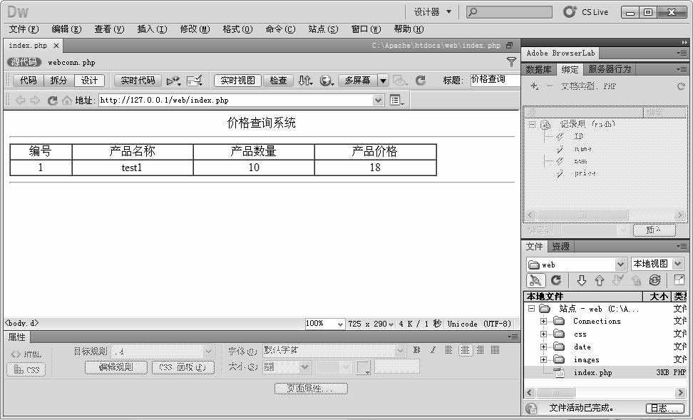Screen dimensions: 693x420
Task: Click the bold formatting icon
Action: tap(416, 349)
